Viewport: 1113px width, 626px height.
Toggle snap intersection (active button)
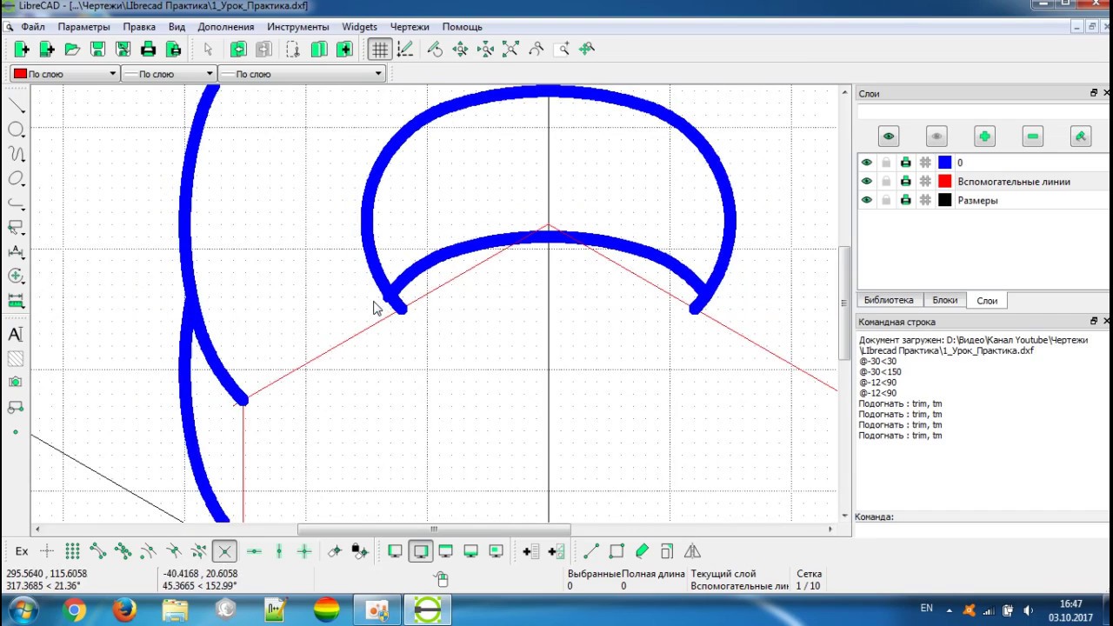click(224, 551)
